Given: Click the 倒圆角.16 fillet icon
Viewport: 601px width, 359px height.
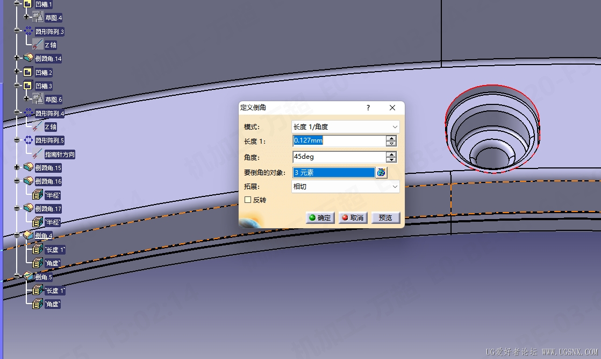Looking at the screenshot, I should [28, 181].
